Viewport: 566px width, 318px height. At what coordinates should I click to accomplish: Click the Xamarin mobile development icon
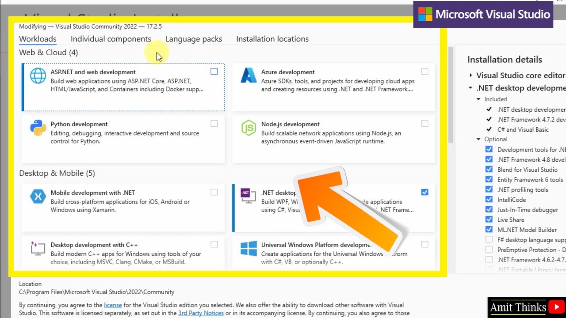pos(38,196)
